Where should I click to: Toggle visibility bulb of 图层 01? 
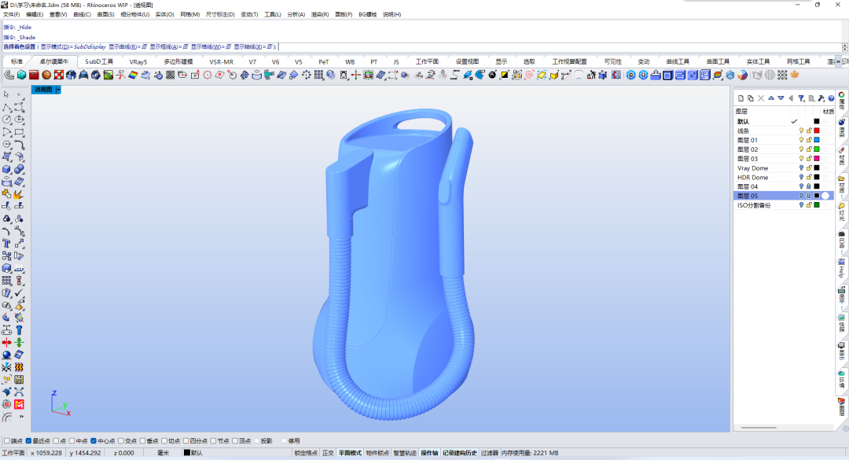[x=801, y=140]
